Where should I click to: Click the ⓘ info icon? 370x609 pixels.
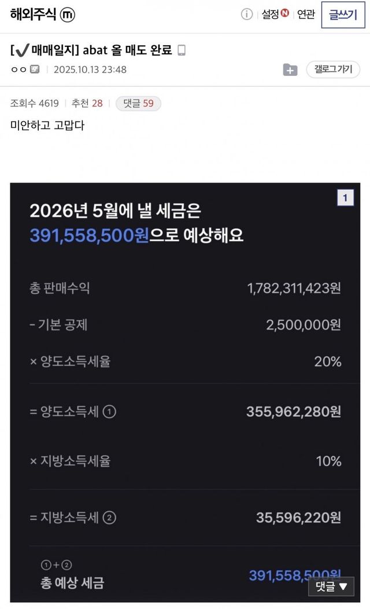pos(246,14)
